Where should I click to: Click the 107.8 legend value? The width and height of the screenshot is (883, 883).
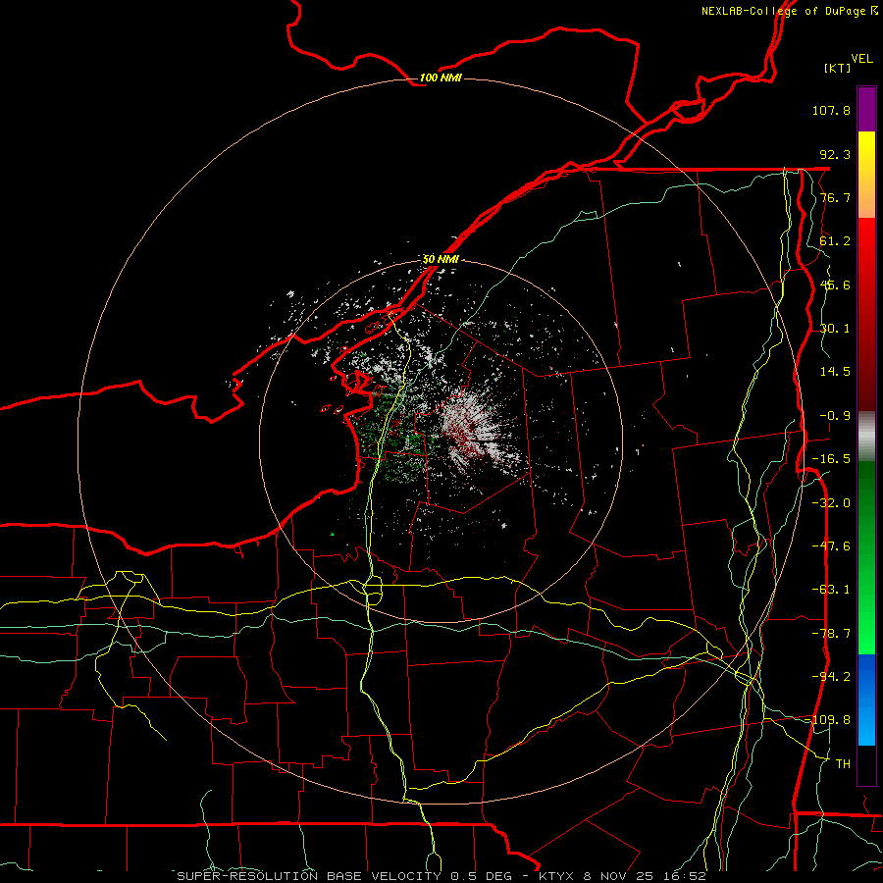pos(831,110)
